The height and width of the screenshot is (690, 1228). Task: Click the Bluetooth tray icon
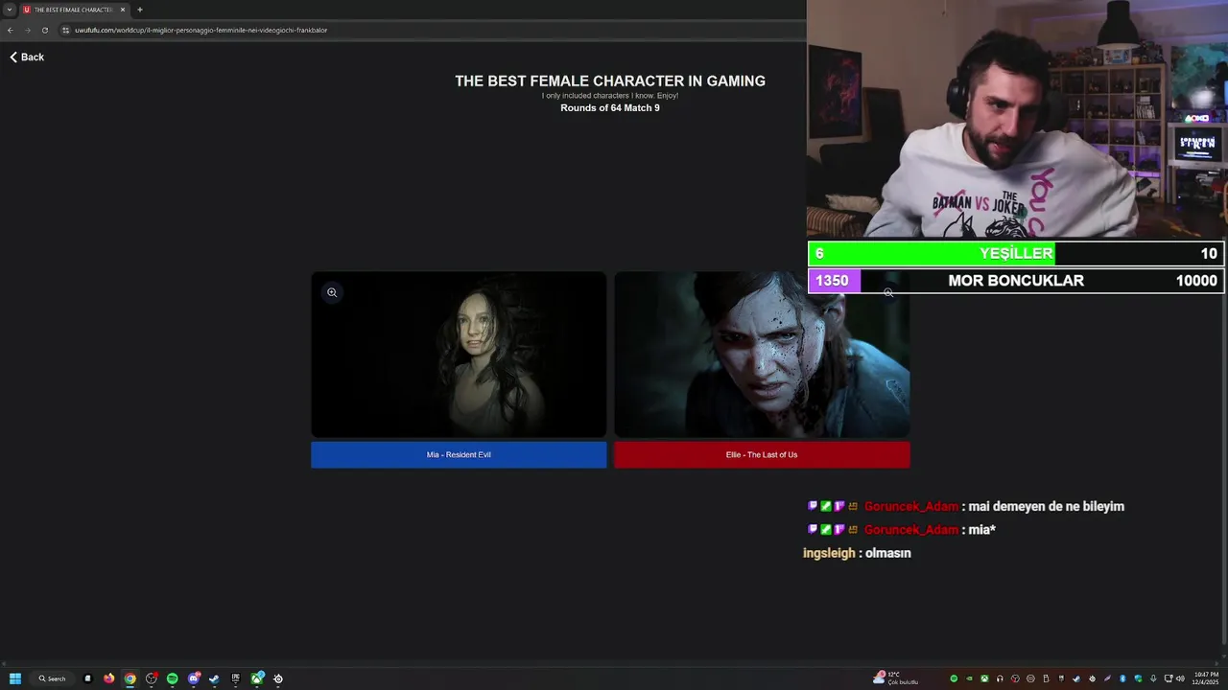click(1122, 678)
